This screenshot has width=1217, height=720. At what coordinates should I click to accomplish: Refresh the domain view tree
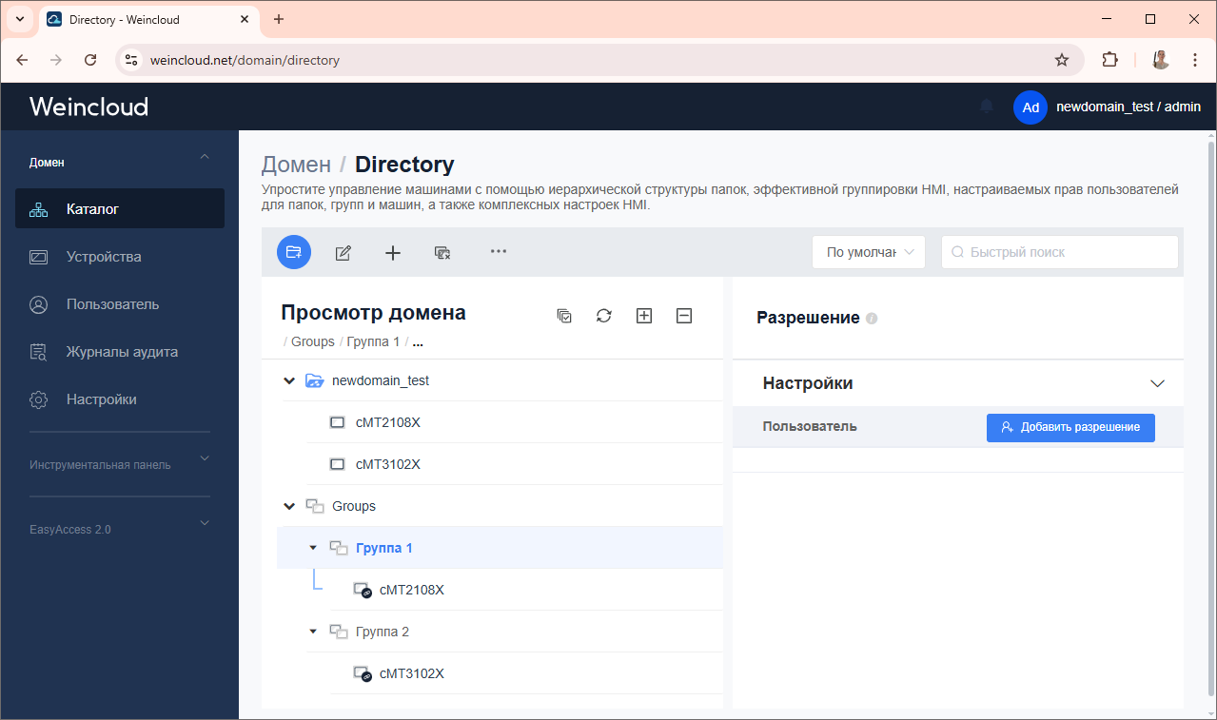tap(603, 316)
